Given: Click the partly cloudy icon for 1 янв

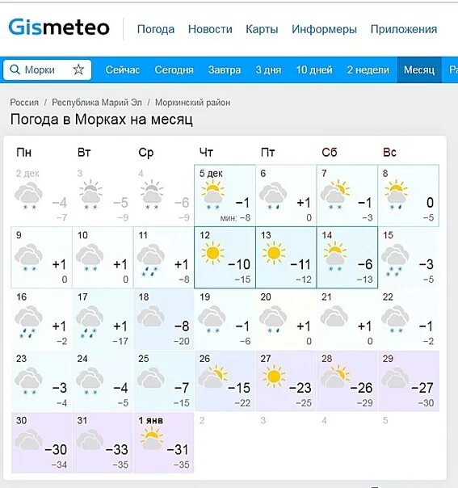Looking at the screenshot, I should pos(152,438).
